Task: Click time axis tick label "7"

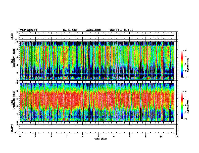Action: [x=130, y=136]
